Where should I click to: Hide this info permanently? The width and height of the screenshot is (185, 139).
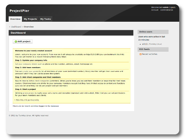pos(27,100)
